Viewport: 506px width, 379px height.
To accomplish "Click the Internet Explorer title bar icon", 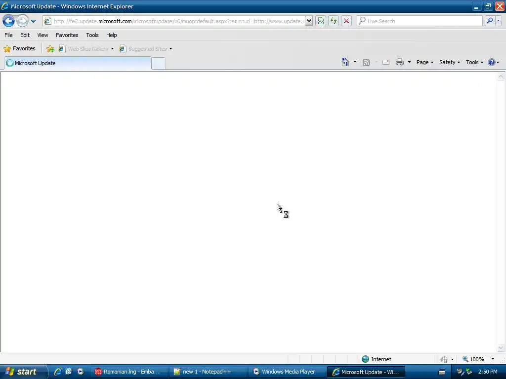I will [5, 6].
